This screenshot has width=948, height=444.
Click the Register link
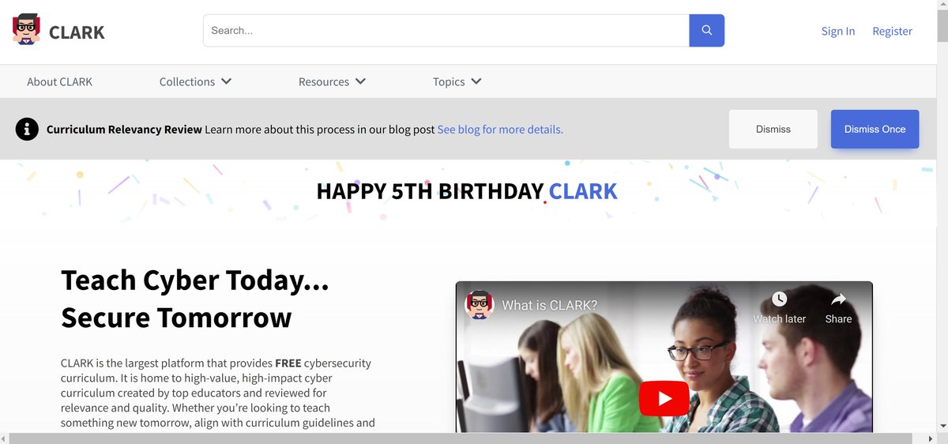(x=892, y=31)
